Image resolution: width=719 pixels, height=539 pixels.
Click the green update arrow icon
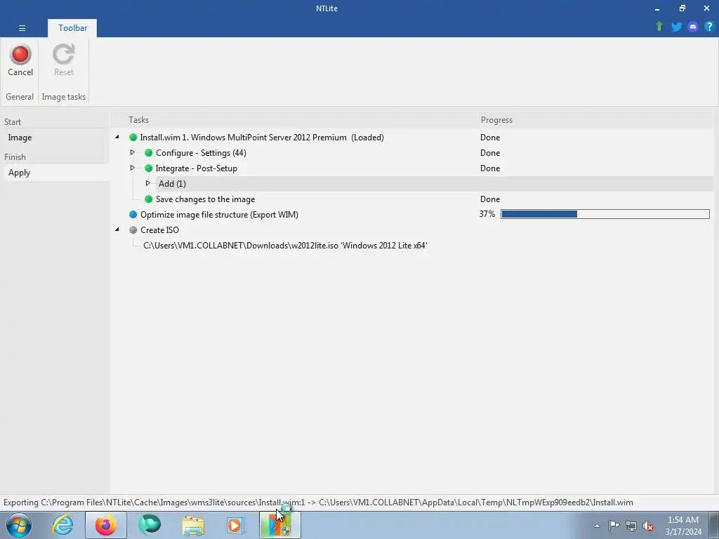[659, 27]
